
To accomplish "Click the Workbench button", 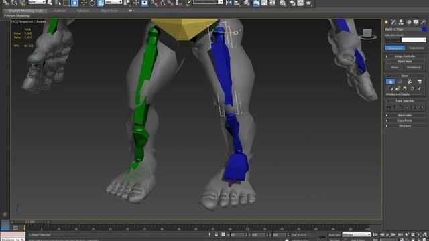I will [x=414, y=67].
